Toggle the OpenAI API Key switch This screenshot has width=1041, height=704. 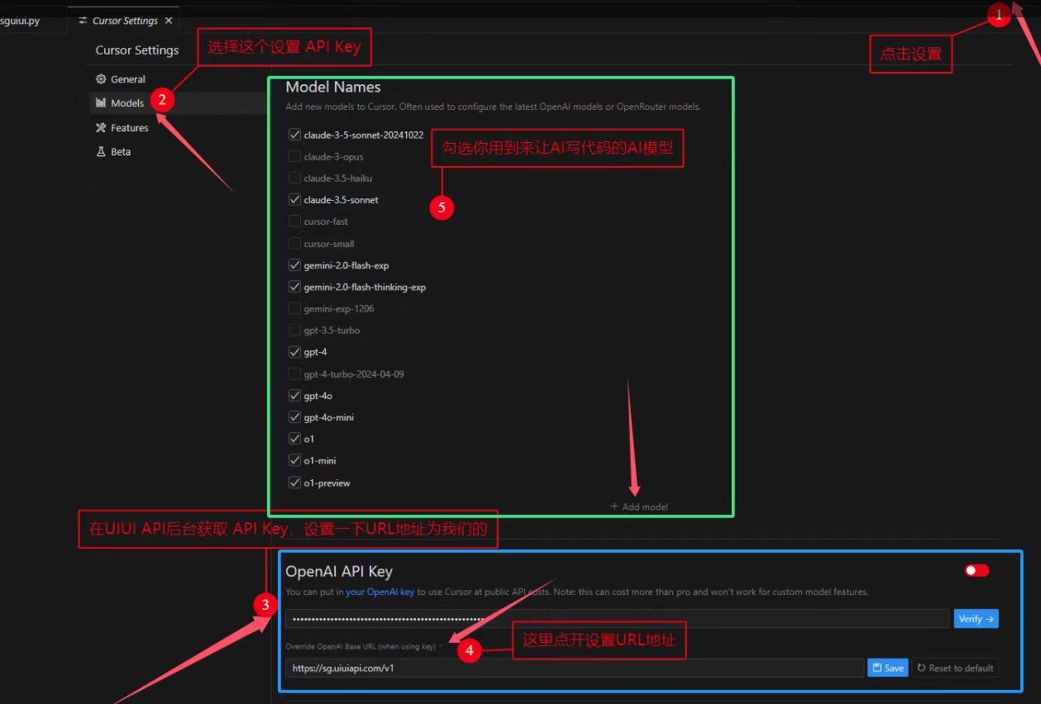pyautogui.click(x=977, y=570)
